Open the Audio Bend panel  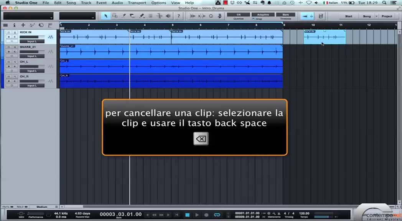coord(193,16)
